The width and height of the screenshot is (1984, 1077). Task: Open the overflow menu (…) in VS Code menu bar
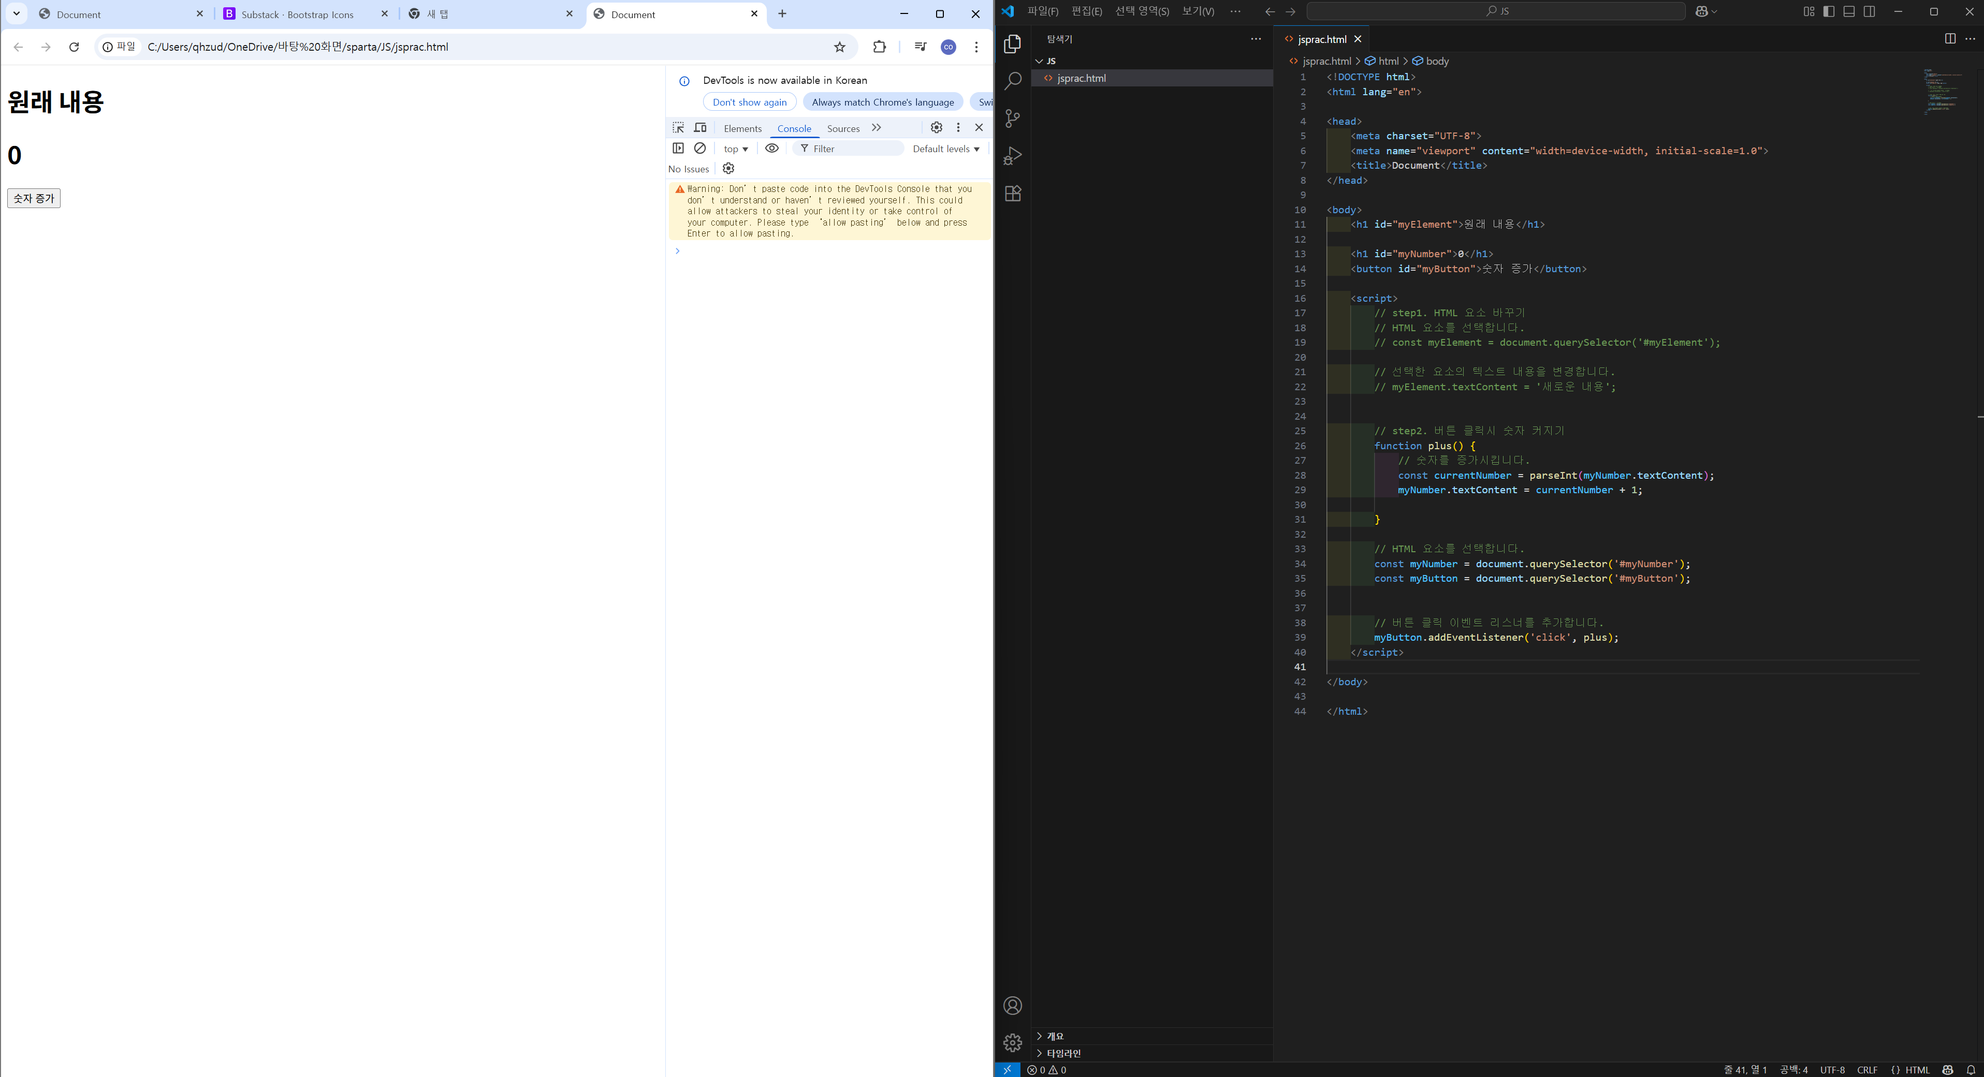[1235, 11]
